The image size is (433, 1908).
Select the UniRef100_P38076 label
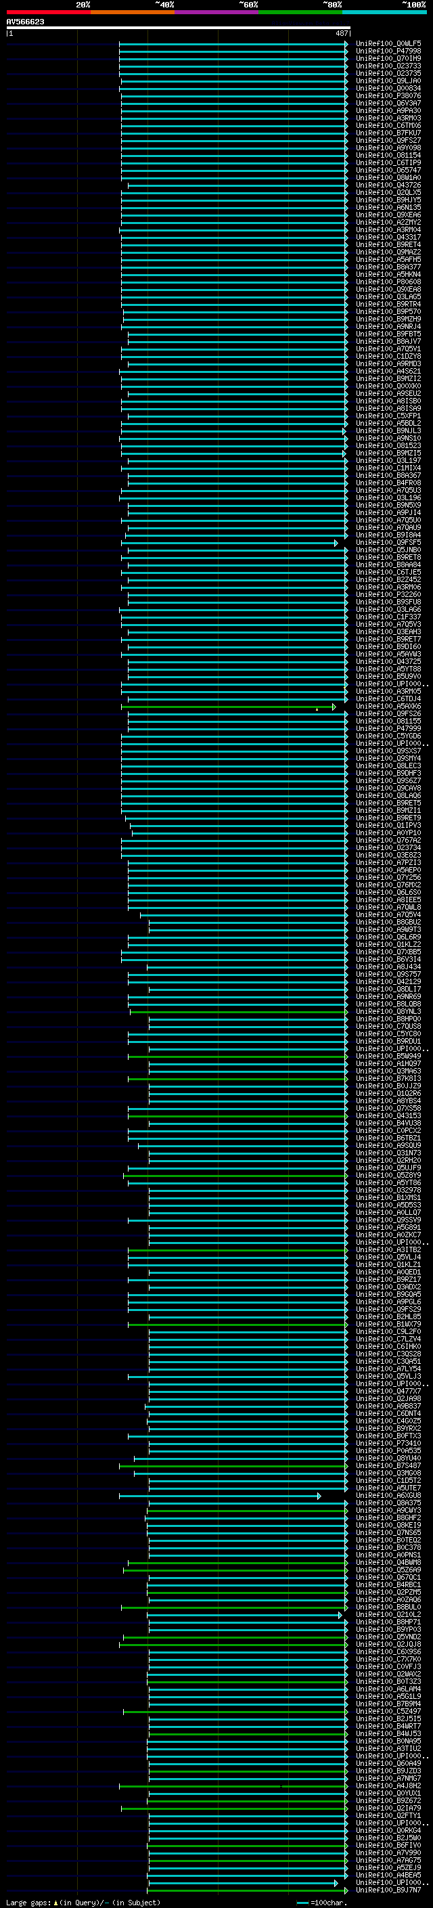[x=388, y=95]
